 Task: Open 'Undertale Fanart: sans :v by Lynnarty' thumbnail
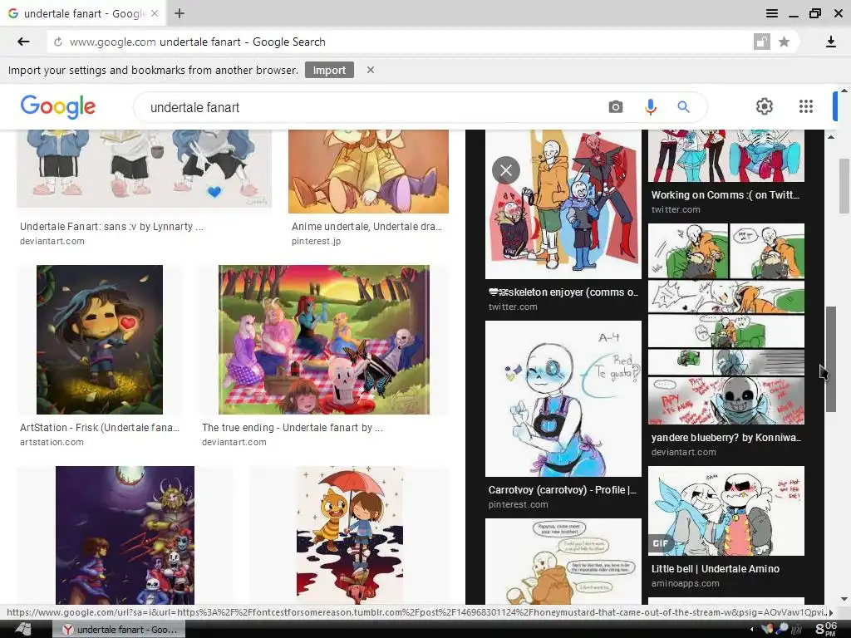[x=144, y=168]
